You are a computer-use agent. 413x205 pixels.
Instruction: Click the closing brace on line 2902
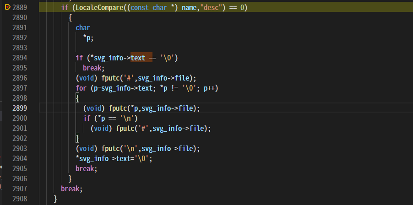[78, 138]
